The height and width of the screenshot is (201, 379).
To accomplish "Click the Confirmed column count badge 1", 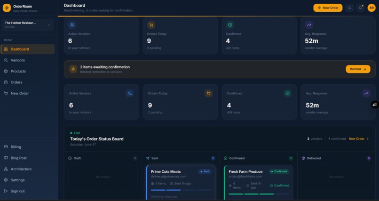I will coord(291,158).
